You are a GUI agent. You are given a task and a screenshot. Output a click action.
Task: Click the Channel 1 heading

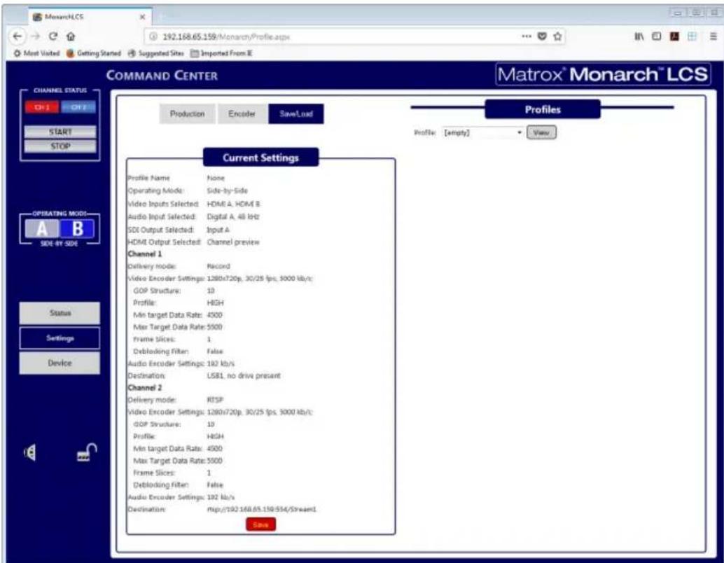[145, 254]
